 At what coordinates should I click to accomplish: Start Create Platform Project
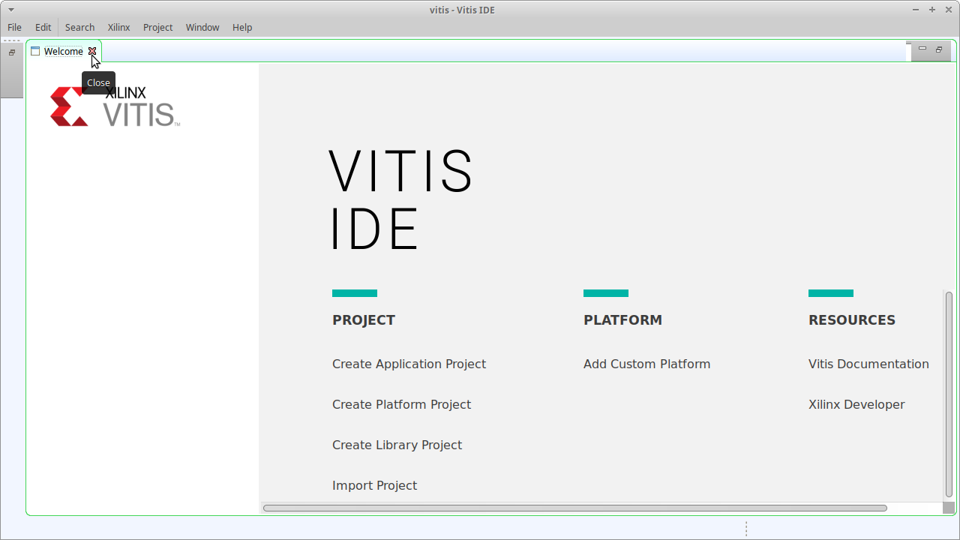click(x=401, y=404)
